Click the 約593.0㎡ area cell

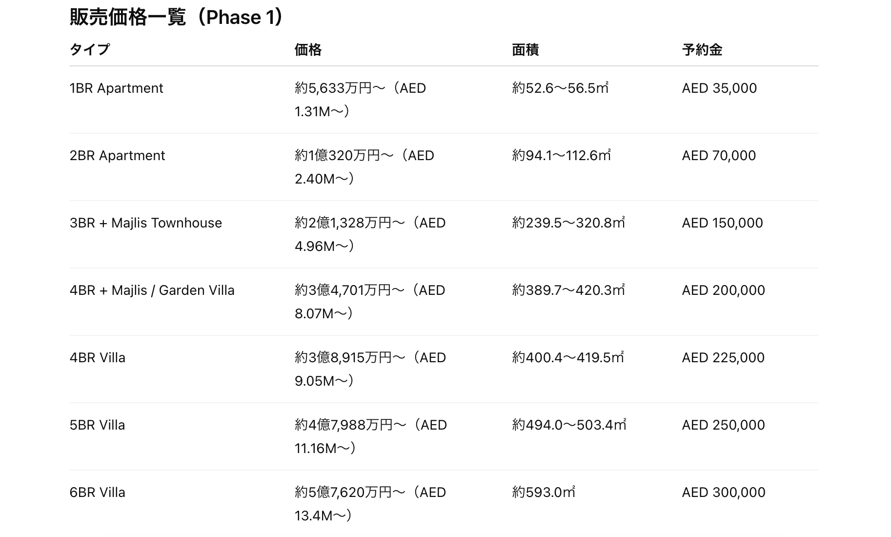pyautogui.click(x=543, y=493)
